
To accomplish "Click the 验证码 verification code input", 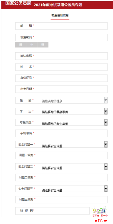I will click(52, 211).
